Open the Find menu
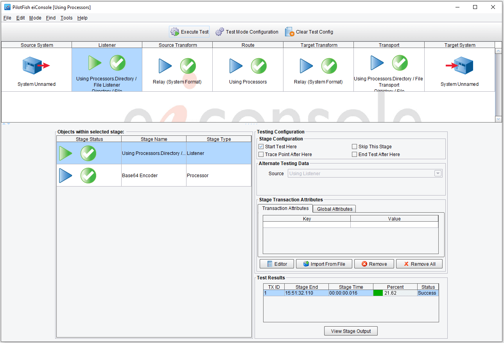Viewport: 504px width, 343px height. tap(51, 18)
